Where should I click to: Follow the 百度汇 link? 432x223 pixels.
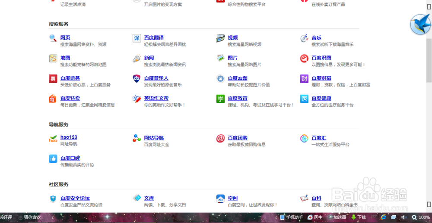(319, 138)
